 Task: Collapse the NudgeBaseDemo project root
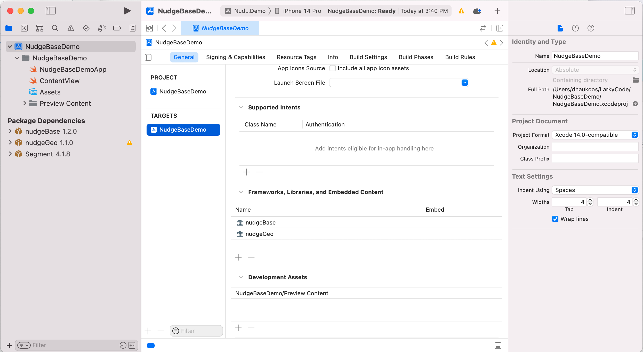pyautogui.click(x=10, y=46)
